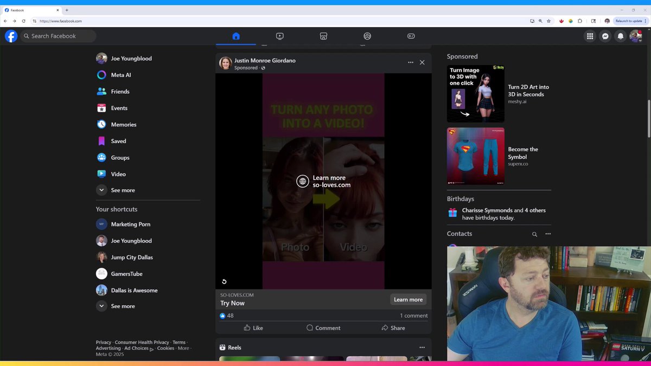Open a new browser tab
The width and height of the screenshot is (651, 366).
[67, 10]
